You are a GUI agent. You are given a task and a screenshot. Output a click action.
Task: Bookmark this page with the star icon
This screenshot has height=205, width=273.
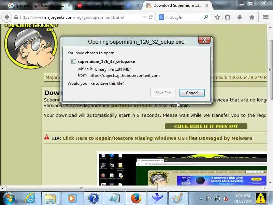[x=217, y=17]
